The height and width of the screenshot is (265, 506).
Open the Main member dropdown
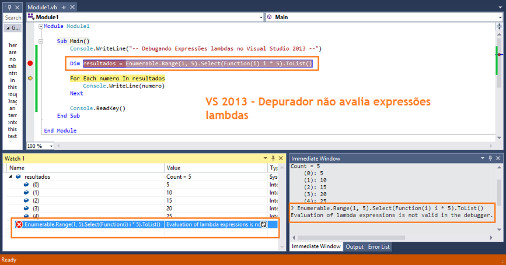(501, 17)
